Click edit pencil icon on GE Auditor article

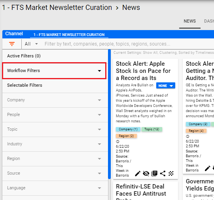[207, 168]
